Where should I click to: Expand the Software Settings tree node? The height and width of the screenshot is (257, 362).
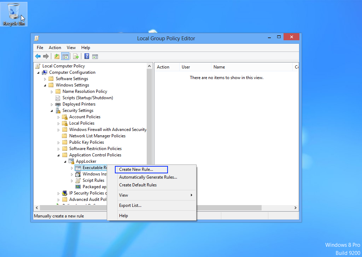click(45, 79)
